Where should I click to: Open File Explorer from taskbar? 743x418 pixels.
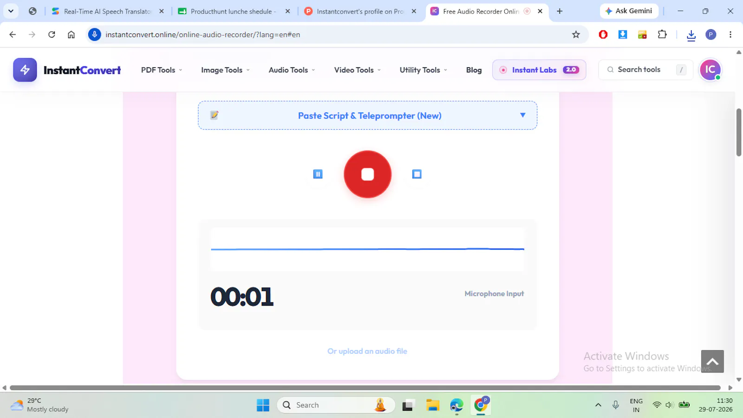(x=432, y=405)
